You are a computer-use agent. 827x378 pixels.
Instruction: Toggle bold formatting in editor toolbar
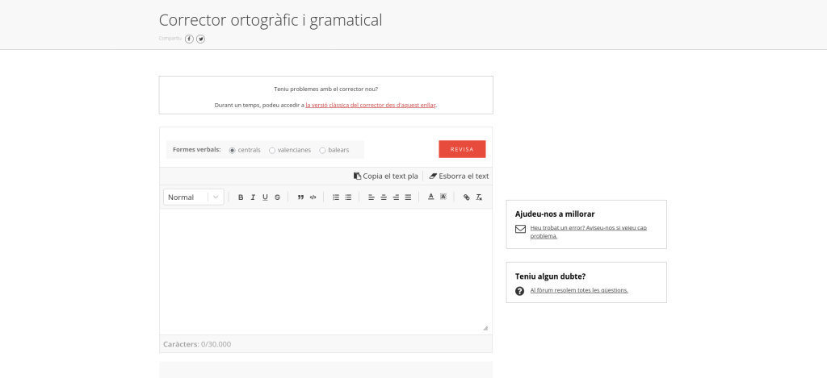[x=241, y=197]
